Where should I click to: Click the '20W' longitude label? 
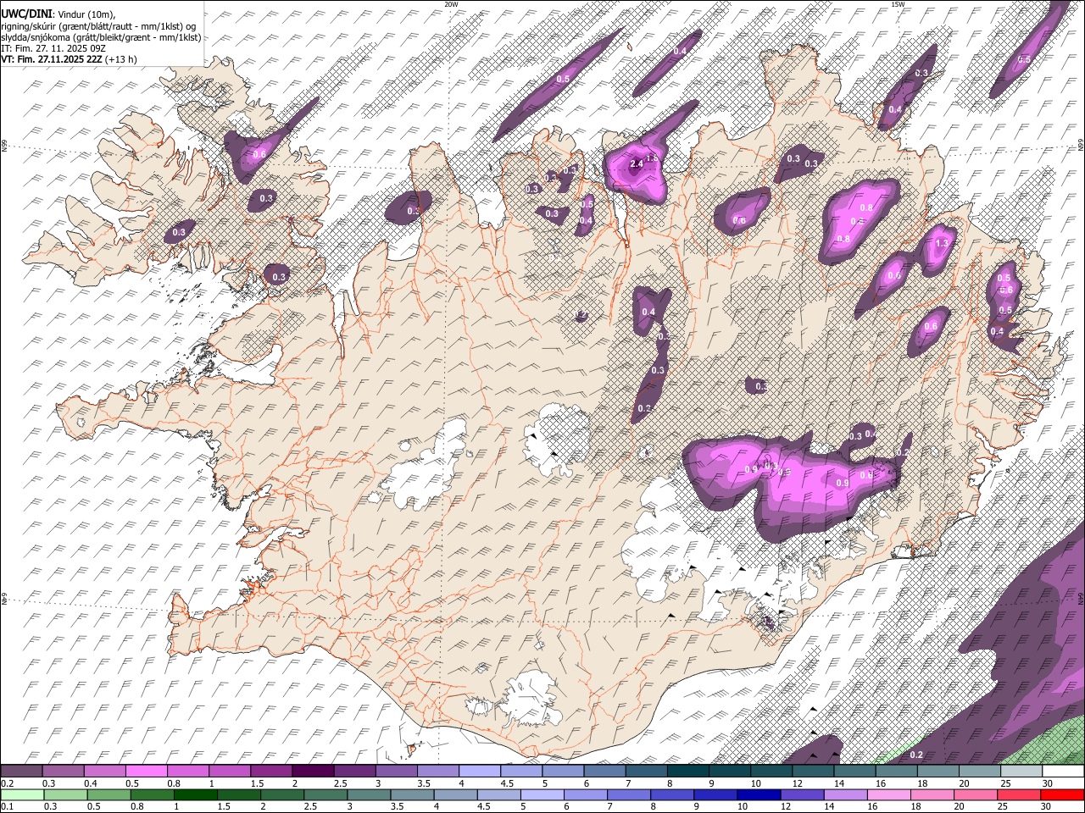tap(451, 4)
